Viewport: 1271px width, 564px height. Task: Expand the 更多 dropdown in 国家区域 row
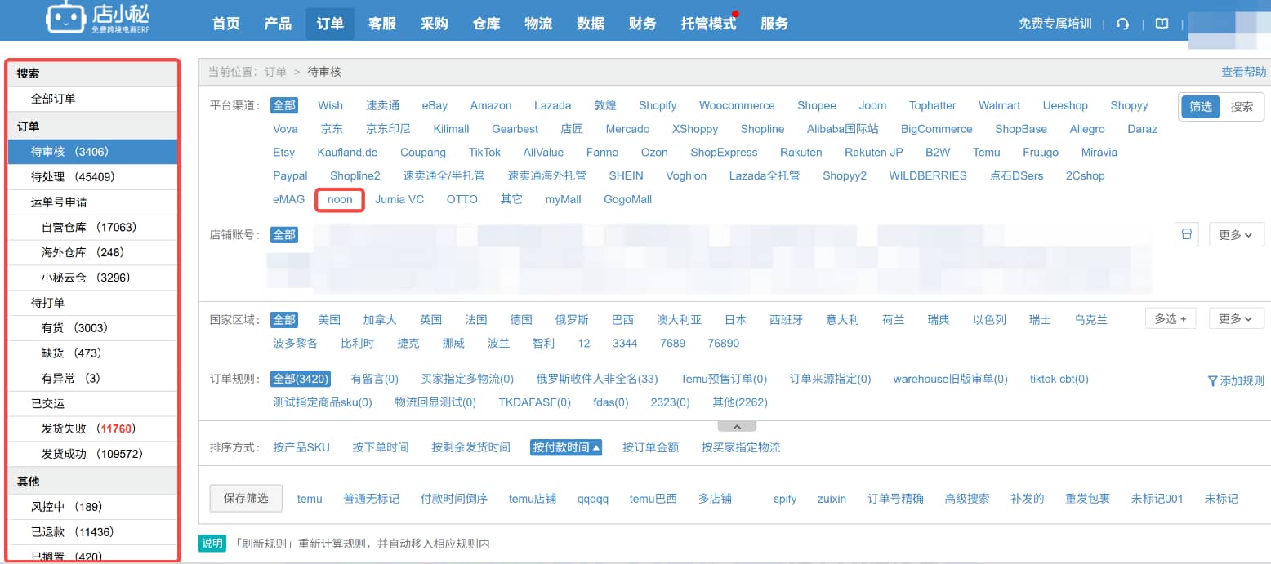[1236, 318]
